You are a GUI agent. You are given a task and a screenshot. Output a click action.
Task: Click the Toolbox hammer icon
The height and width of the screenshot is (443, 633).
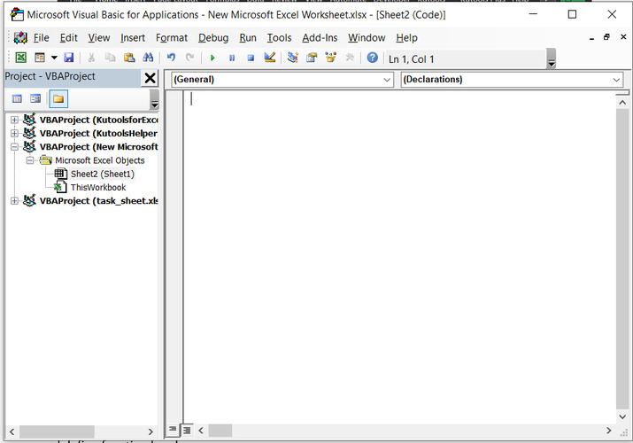coord(350,58)
